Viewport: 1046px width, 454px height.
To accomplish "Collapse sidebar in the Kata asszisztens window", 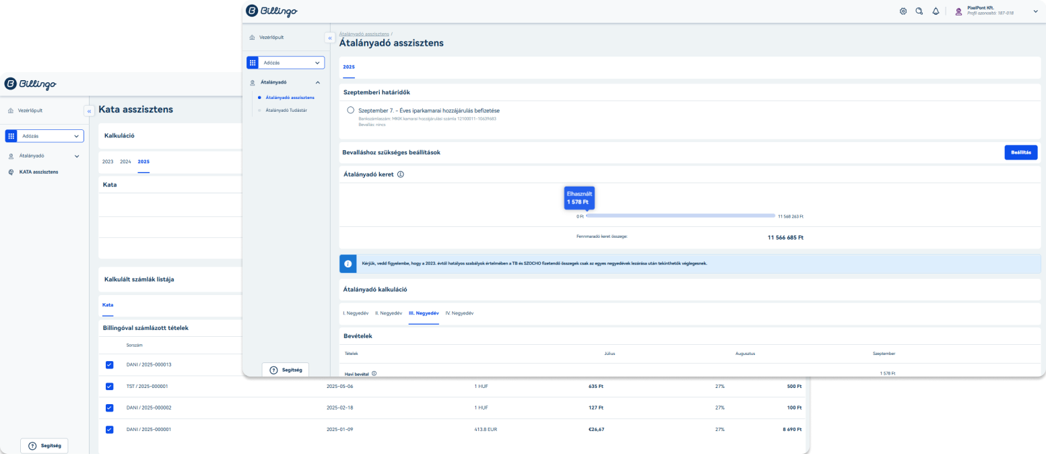I will 89,111.
